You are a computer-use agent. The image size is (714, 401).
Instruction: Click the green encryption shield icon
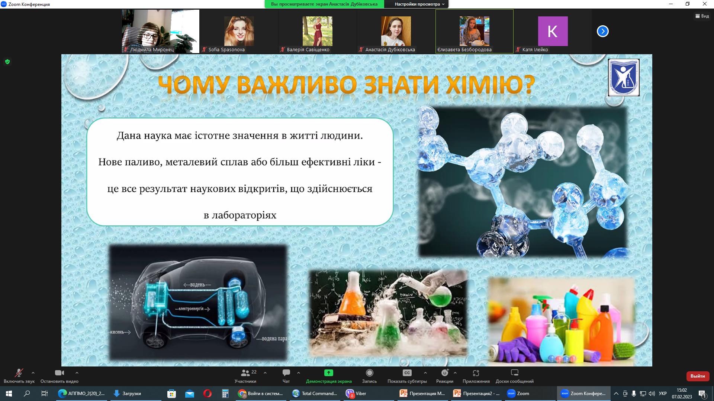7,62
